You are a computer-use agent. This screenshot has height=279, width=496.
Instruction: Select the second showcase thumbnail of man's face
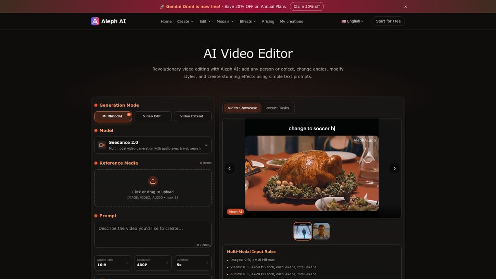coord(321,231)
